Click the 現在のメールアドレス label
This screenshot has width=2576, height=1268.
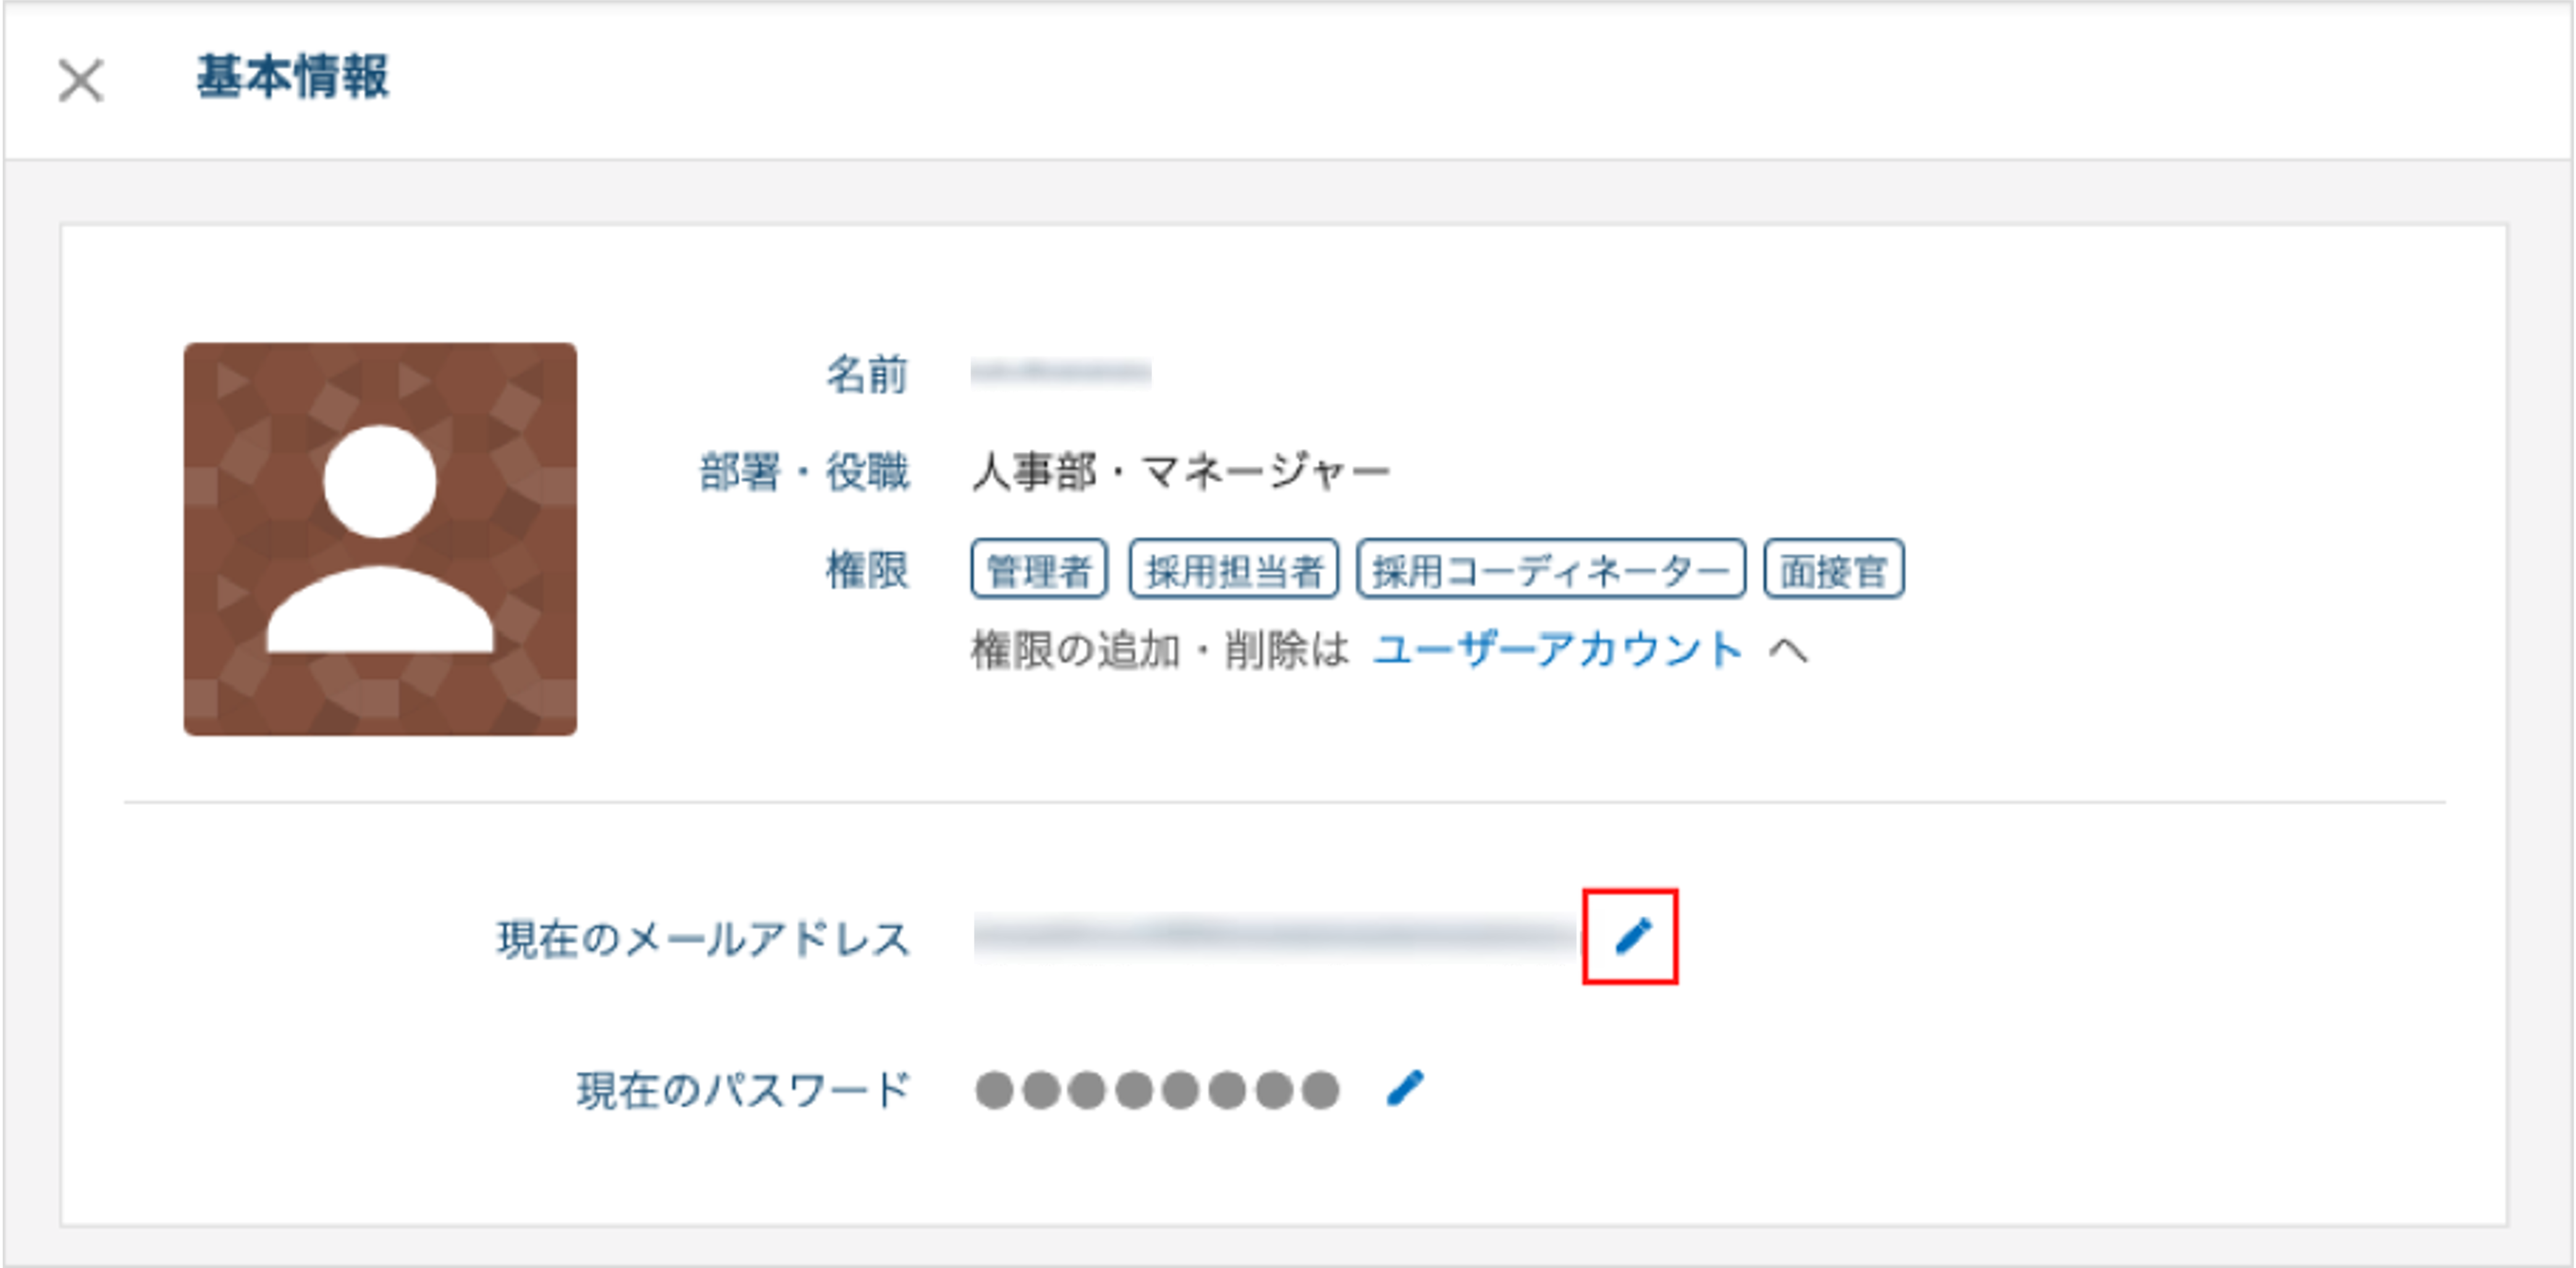point(704,939)
